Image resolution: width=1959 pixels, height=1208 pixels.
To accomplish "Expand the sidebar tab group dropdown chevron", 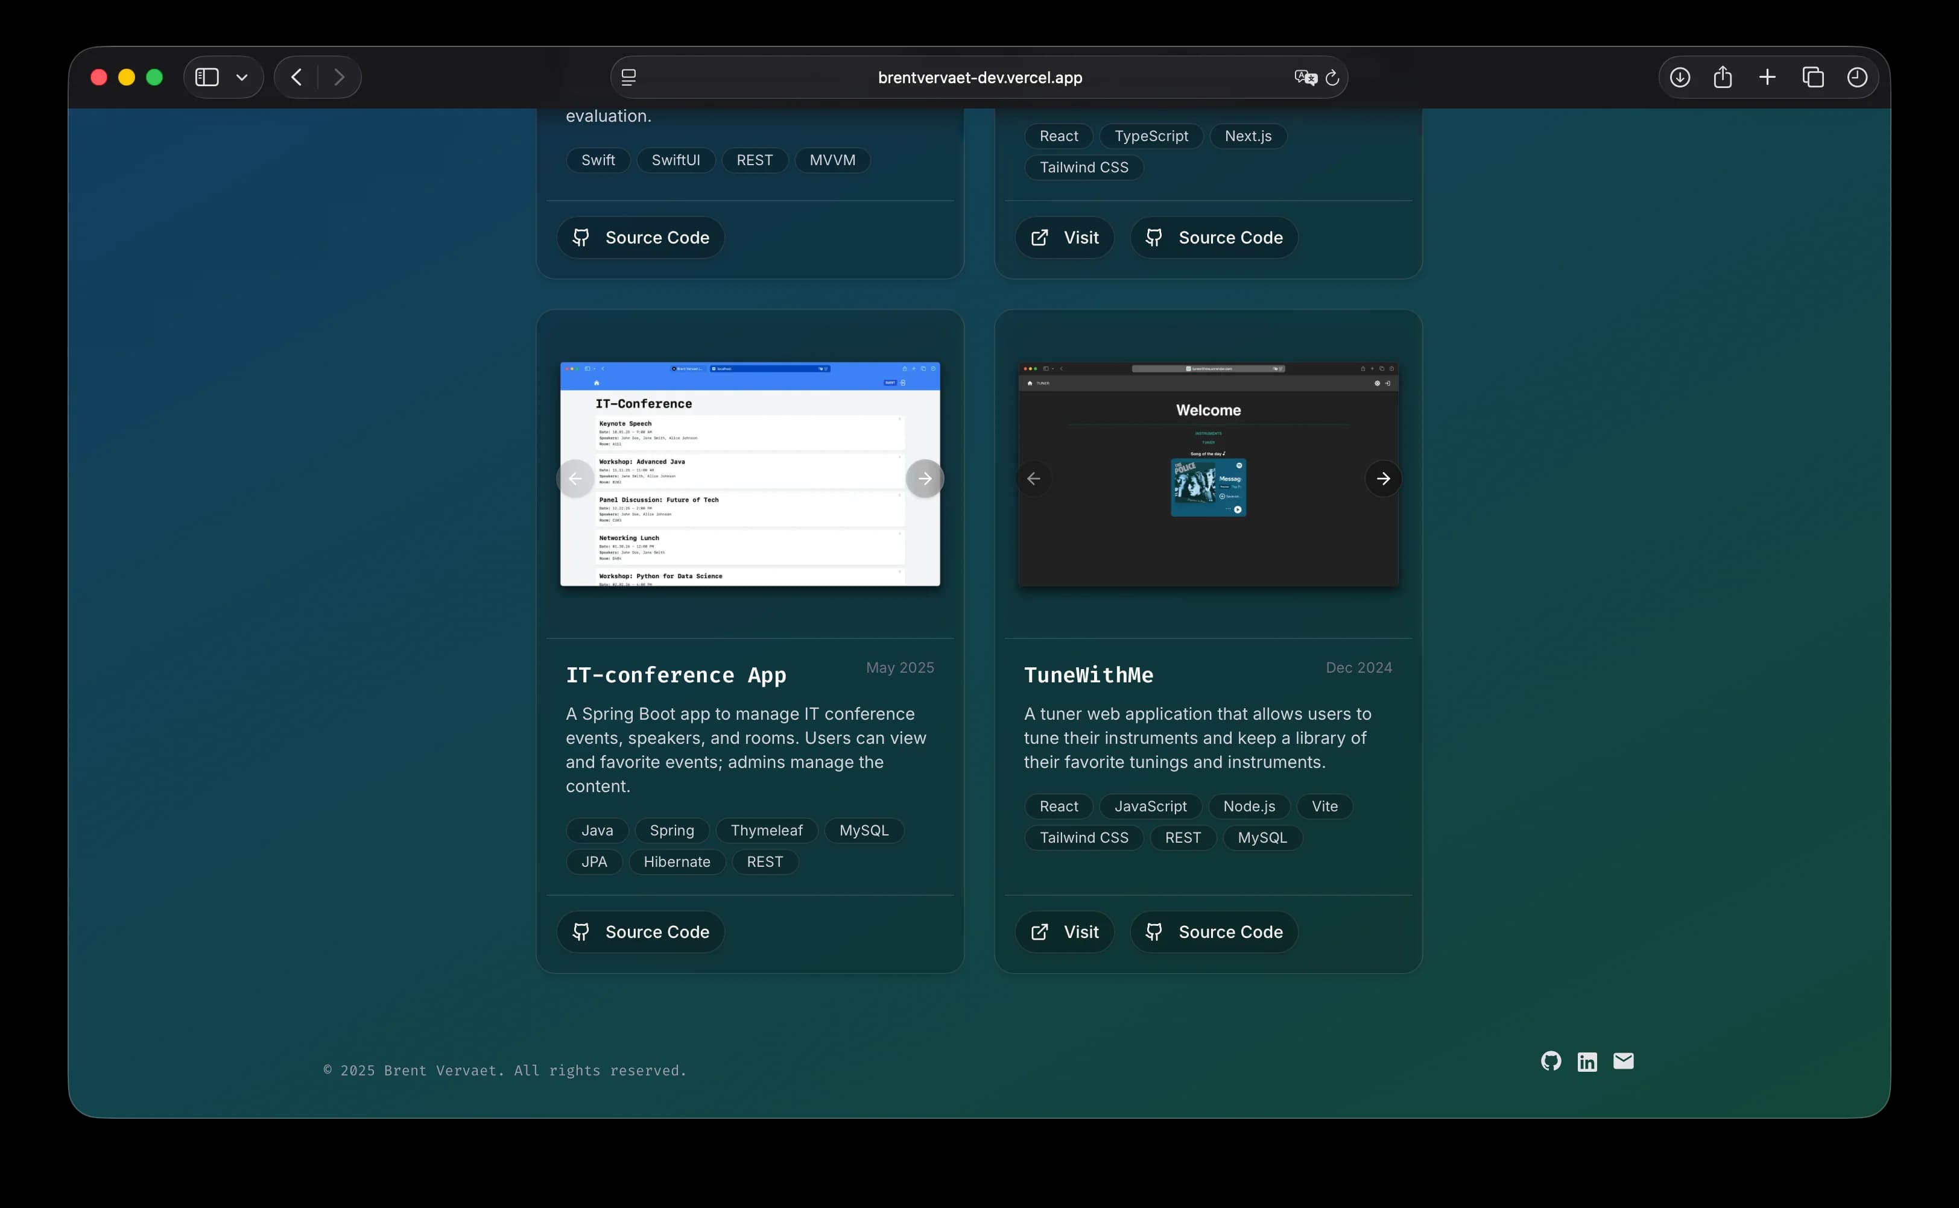I will (242, 78).
